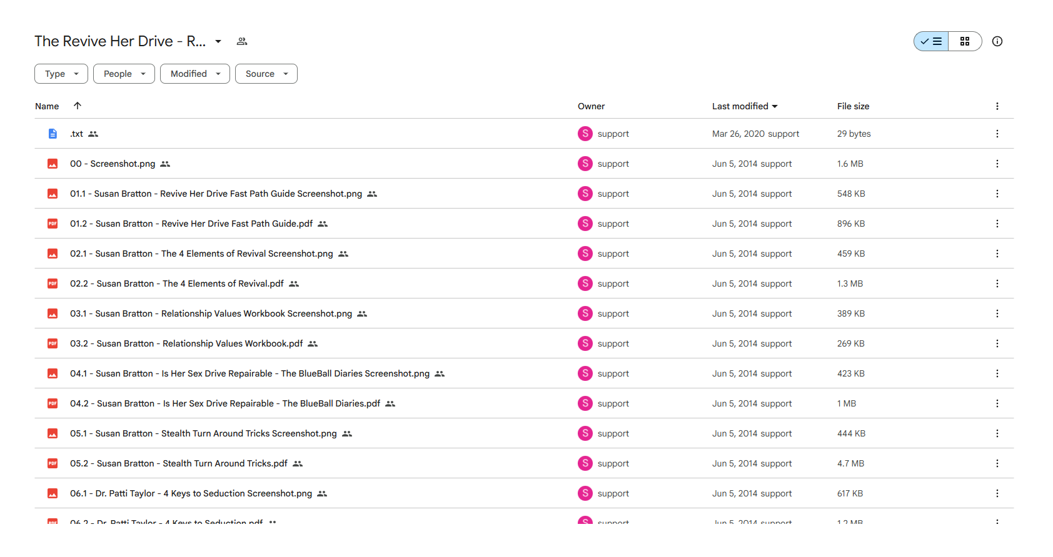The width and height of the screenshot is (1053, 557).
Task: Click owner avatar in .txt row
Action: pyautogui.click(x=585, y=133)
